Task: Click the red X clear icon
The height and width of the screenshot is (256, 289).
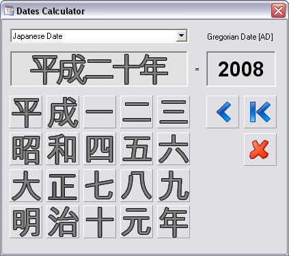Action: [260, 150]
